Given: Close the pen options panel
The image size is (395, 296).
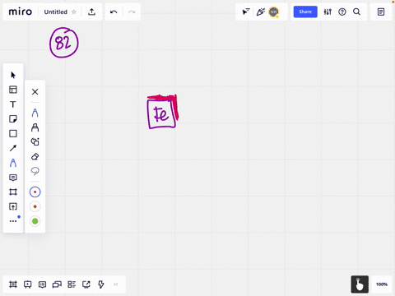Looking at the screenshot, I should pyautogui.click(x=35, y=92).
